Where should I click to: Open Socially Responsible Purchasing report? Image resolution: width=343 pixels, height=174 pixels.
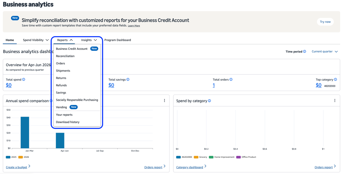[77, 100]
